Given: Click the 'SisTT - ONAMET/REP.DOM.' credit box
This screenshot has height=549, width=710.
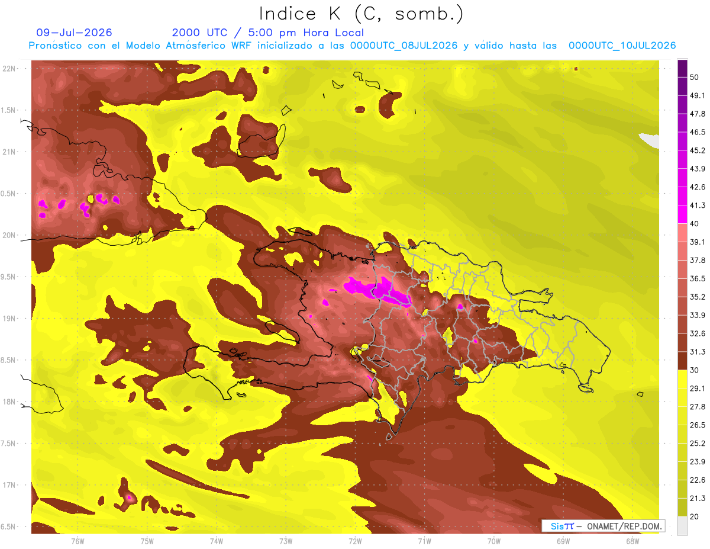Looking at the screenshot, I should [x=603, y=526].
